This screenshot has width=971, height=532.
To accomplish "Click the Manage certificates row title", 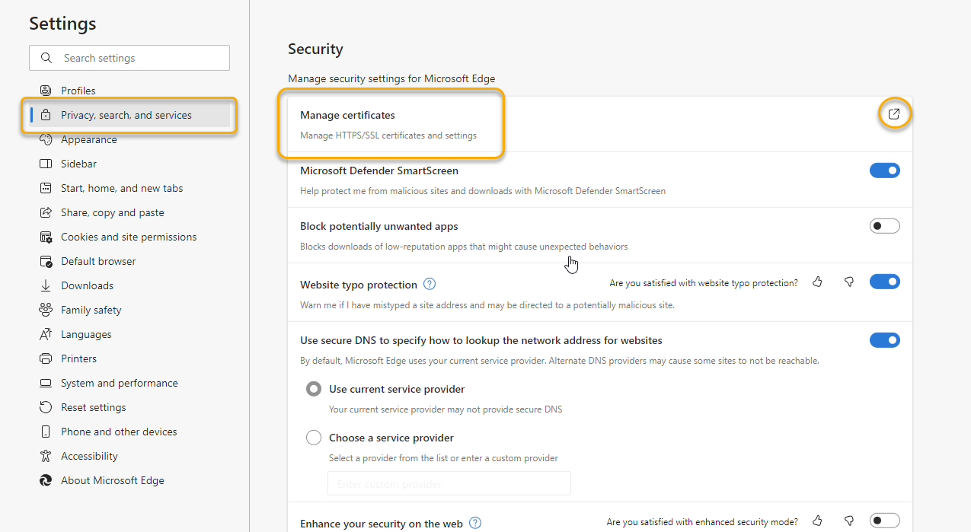I will [x=347, y=115].
